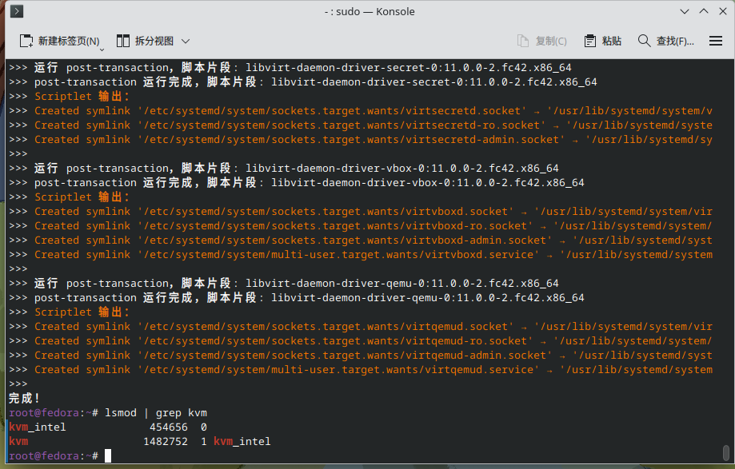Viewport: 735px width, 469px height.
Task: Click the terminal cursor at root@fedora prompt
Action: pos(108,455)
